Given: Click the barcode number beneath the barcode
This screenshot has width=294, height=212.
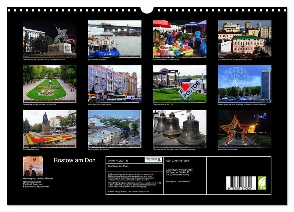Looking at the screenshot, I should pos(240,188).
